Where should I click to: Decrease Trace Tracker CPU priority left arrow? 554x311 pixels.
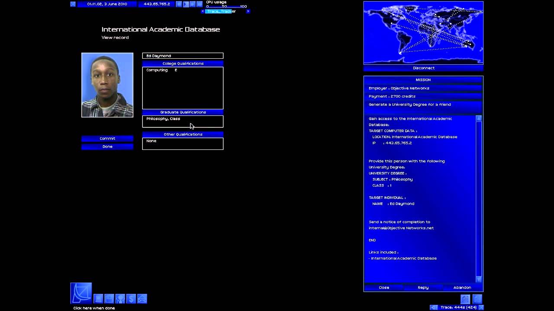click(203, 12)
